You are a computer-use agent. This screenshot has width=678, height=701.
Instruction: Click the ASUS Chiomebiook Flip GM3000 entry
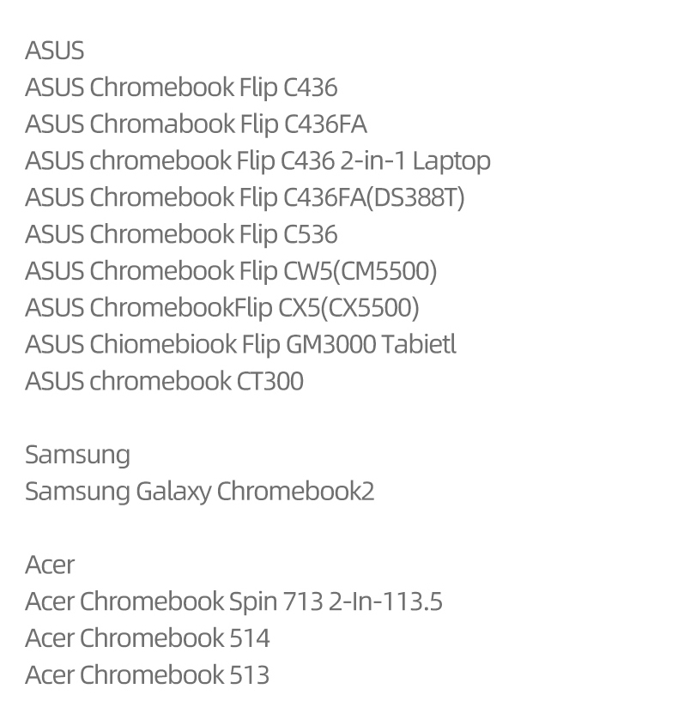pos(200,345)
